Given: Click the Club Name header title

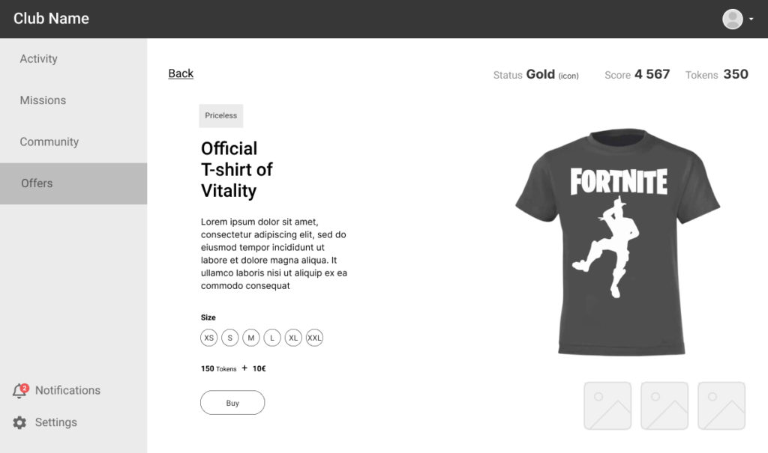Looking at the screenshot, I should [51, 19].
